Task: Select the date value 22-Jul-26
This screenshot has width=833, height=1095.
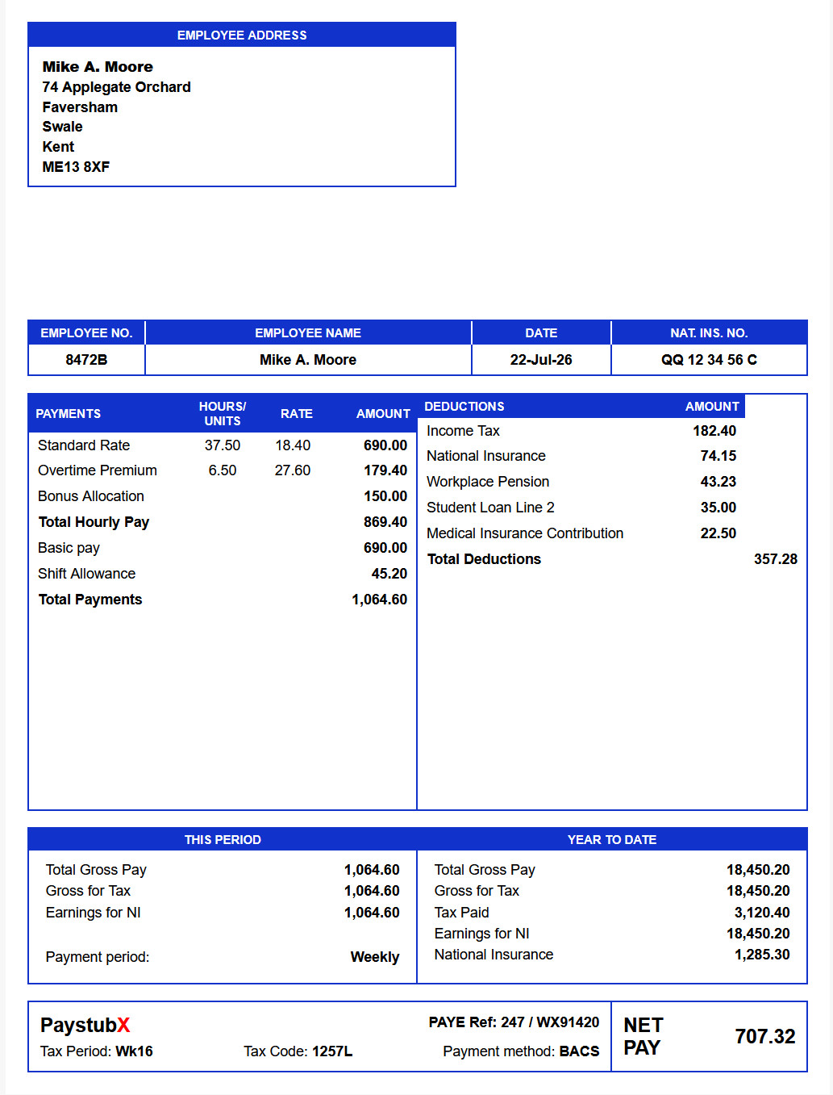Action: (x=541, y=360)
